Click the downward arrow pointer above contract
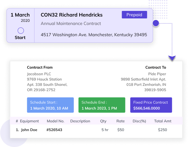Viewport: 189px width, 147px height. coord(172,58)
